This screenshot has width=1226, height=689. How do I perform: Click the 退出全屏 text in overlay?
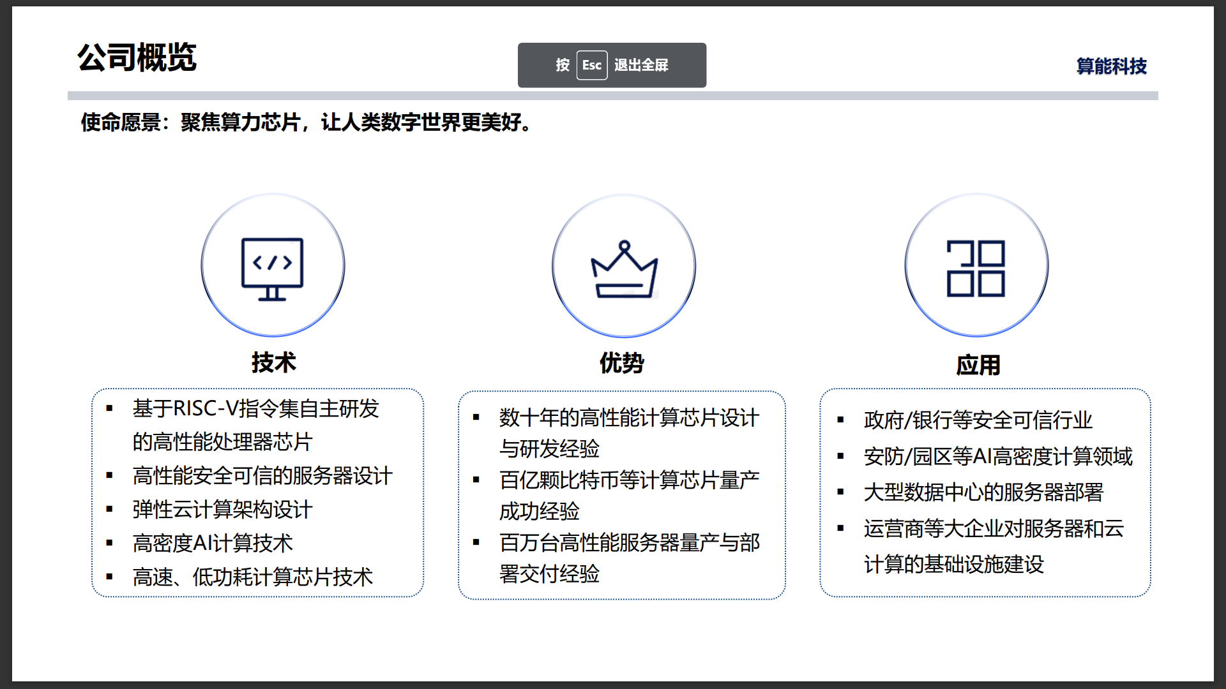click(641, 65)
